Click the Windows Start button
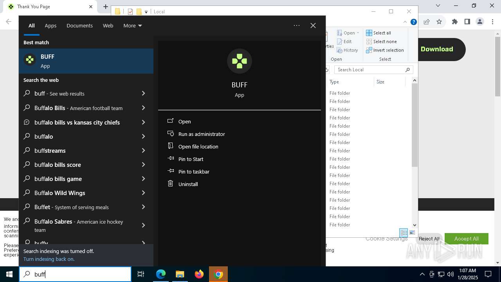This screenshot has width=501, height=282. tap(9, 274)
